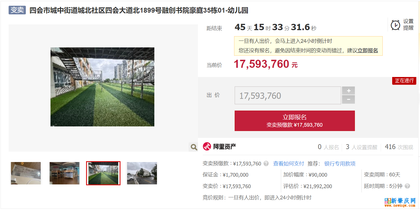This screenshot has height=210, width=420.
Task: Open the 立即报名 link in yellow notice
Action: coord(367,51)
